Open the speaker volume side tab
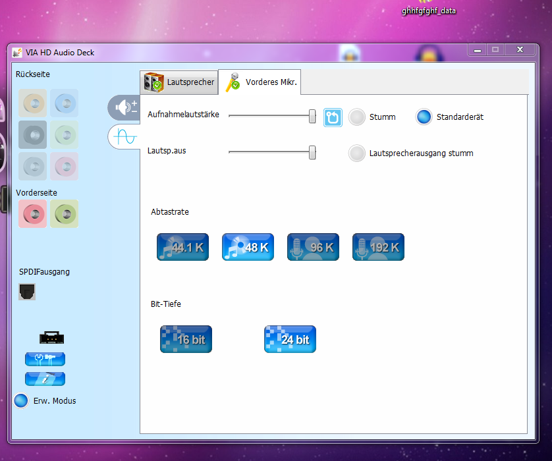The width and height of the screenshot is (552, 461). point(124,107)
